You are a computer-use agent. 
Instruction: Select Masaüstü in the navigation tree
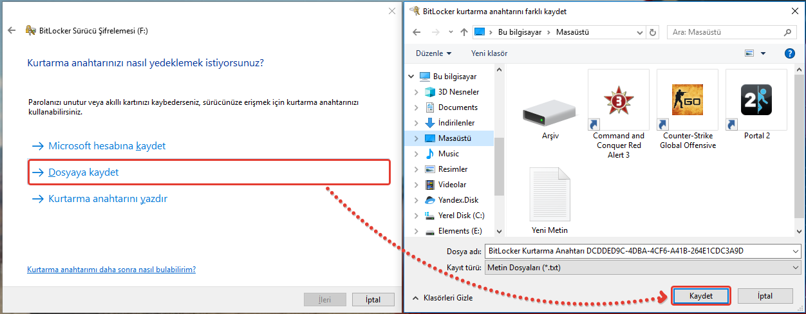tap(455, 138)
